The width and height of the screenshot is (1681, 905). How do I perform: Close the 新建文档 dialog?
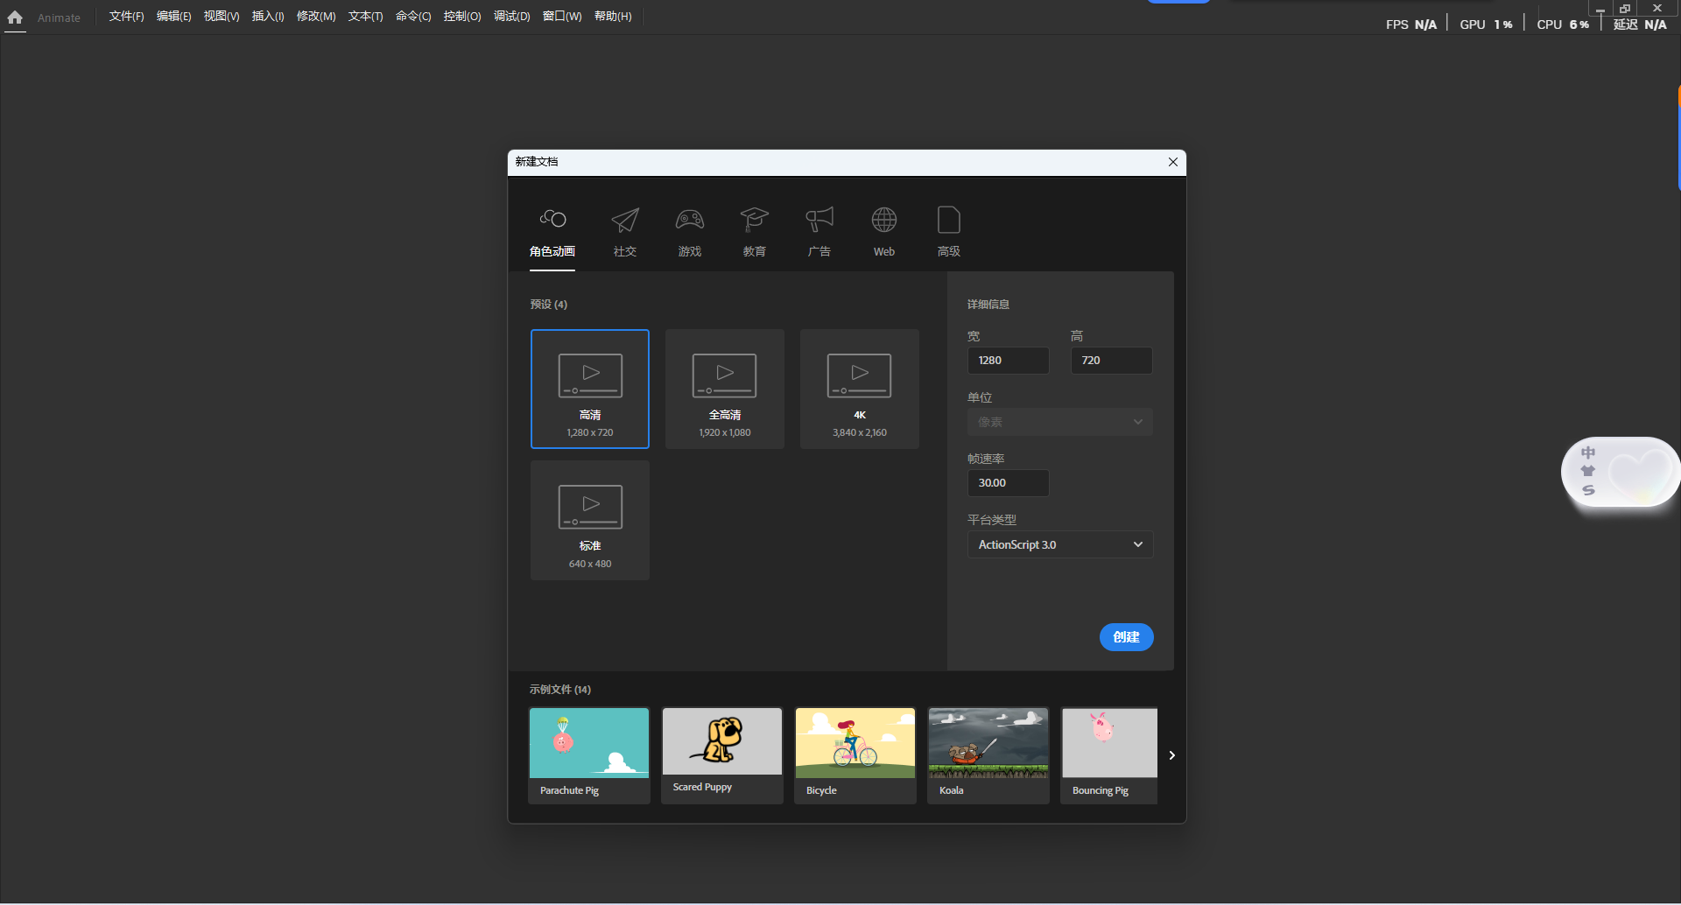[x=1173, y=162]
